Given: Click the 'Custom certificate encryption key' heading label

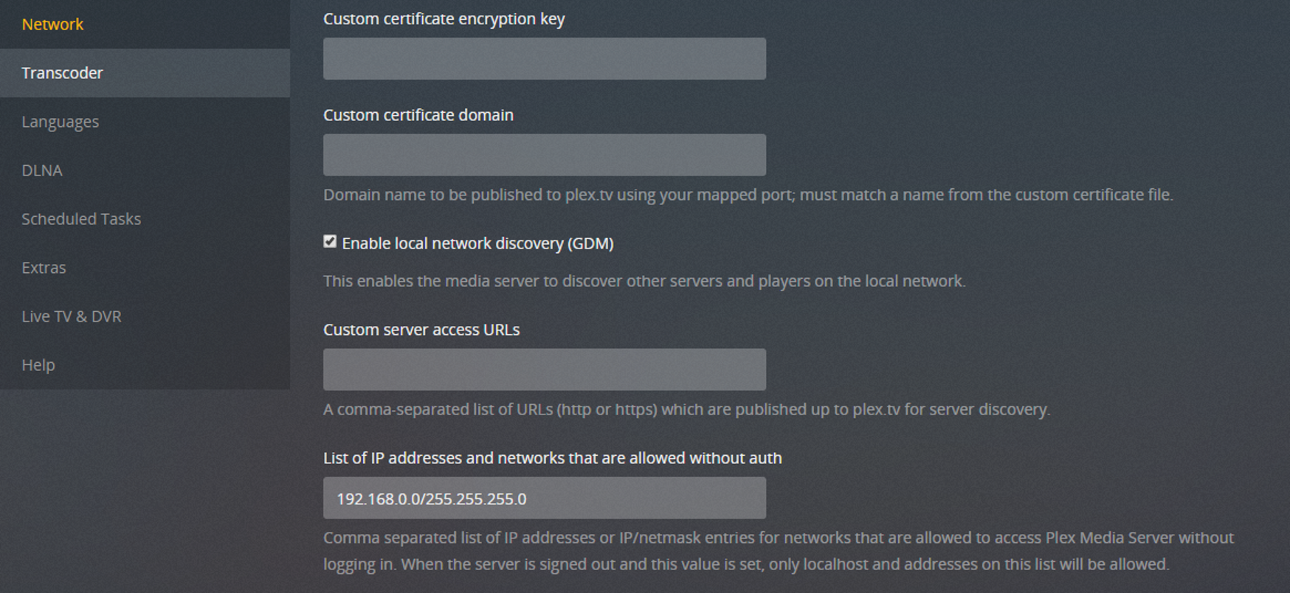Looking at the screenshot, I should coord(444,19).
